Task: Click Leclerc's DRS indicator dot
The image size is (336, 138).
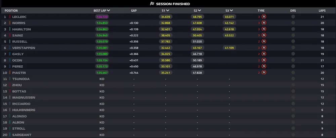Action: point(293,17)
